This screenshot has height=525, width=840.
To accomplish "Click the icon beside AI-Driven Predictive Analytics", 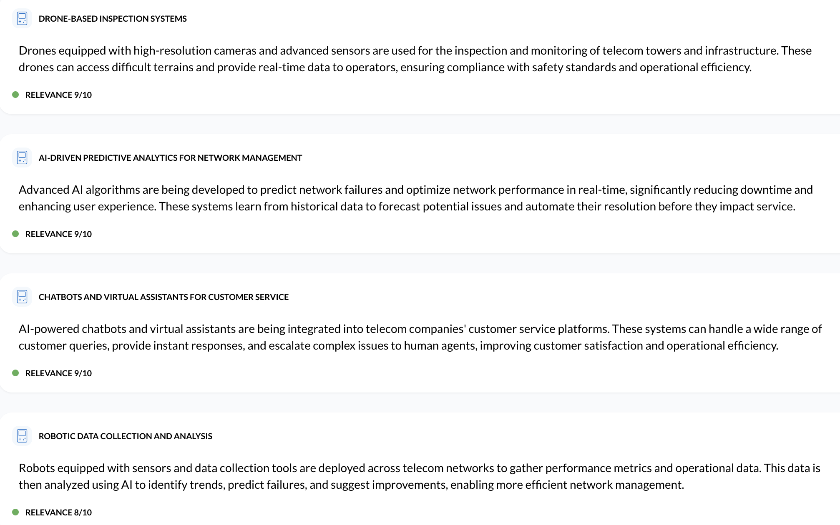I will [22, 158].
